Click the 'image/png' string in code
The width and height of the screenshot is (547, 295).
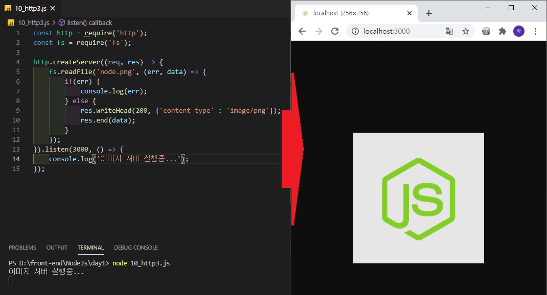pyautogui.click(x=248, y=110)
